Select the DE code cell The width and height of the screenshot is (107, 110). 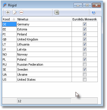coord(9,24)
